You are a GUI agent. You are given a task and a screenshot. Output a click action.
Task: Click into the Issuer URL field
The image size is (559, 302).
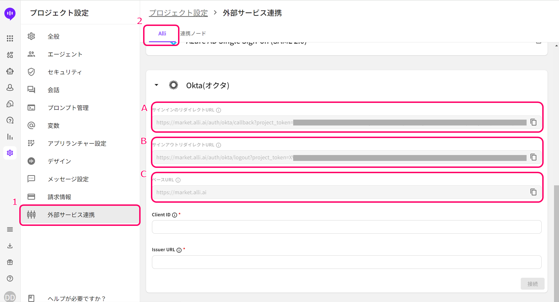click(x=347, y=262)
